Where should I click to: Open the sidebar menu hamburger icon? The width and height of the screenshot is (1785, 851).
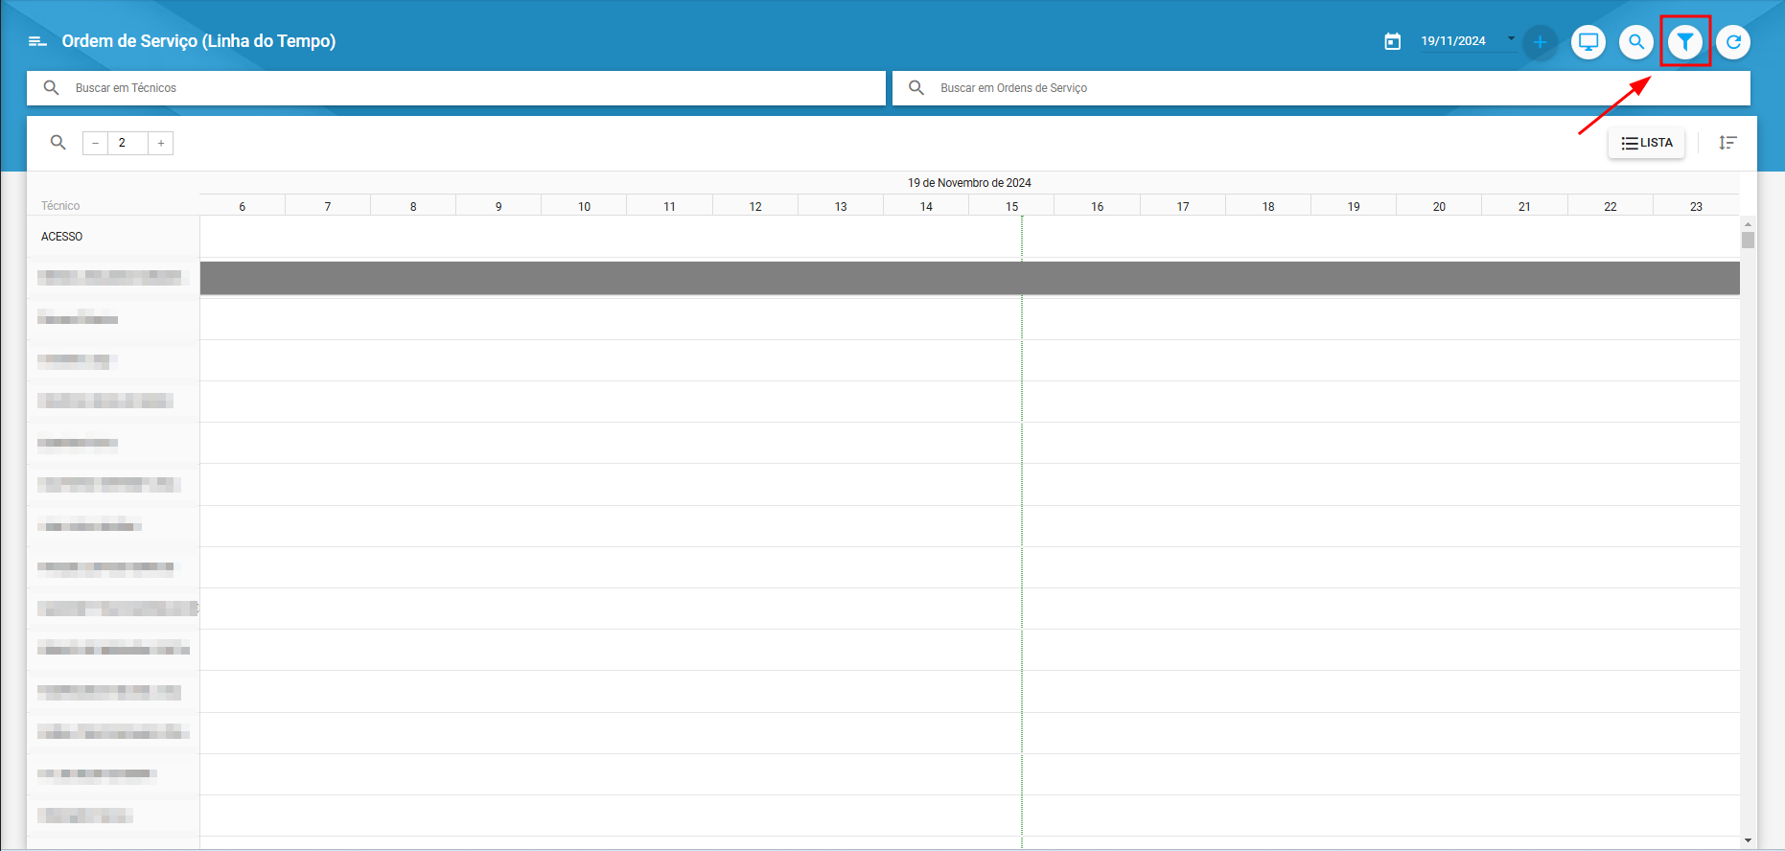point(37,41)
